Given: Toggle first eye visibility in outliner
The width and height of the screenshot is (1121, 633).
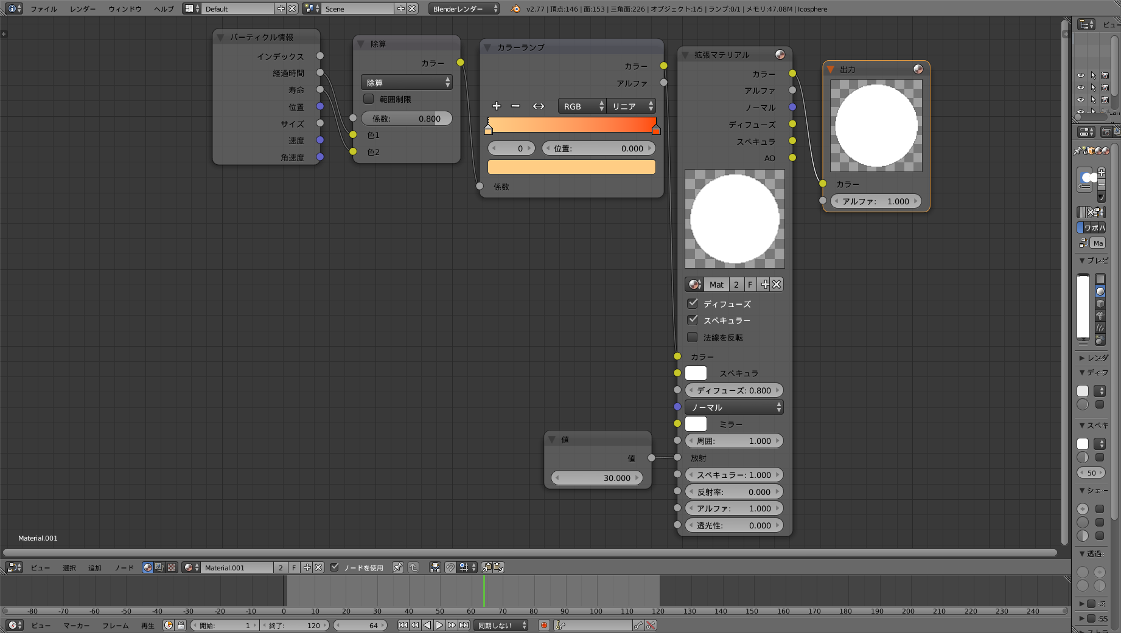Looking at the screenshot, I should pos(1081,75).
